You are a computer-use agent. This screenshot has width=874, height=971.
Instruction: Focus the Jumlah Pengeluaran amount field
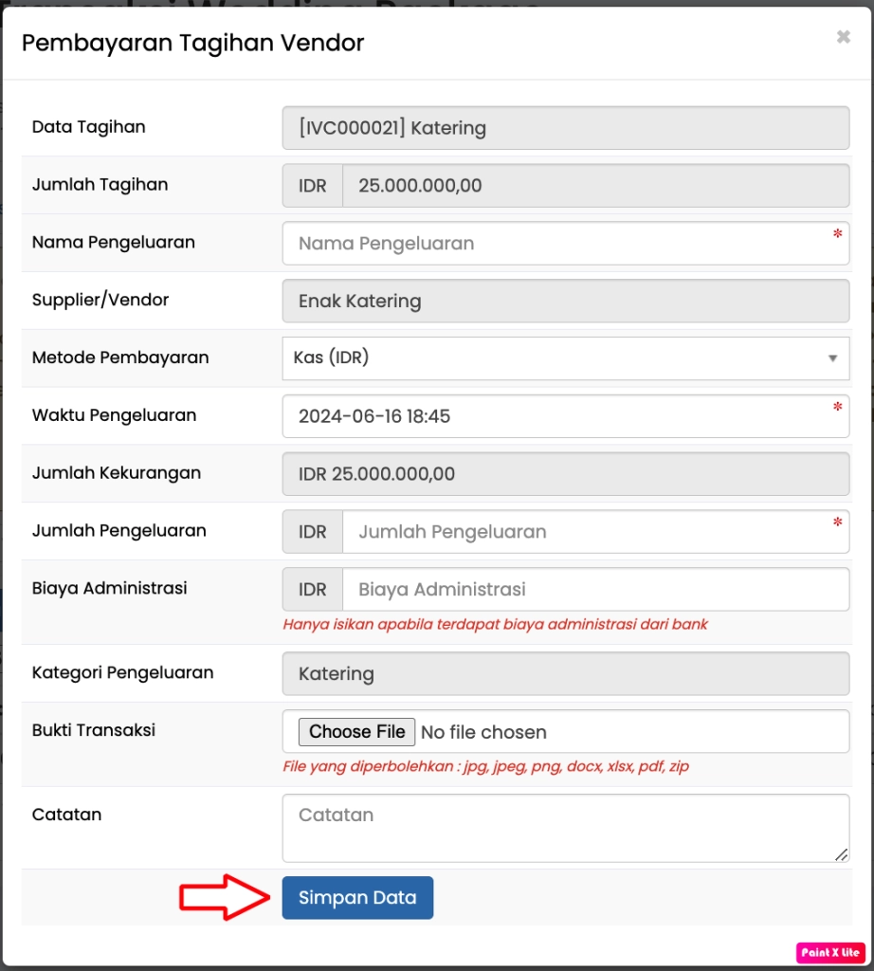tap(597, 531)
